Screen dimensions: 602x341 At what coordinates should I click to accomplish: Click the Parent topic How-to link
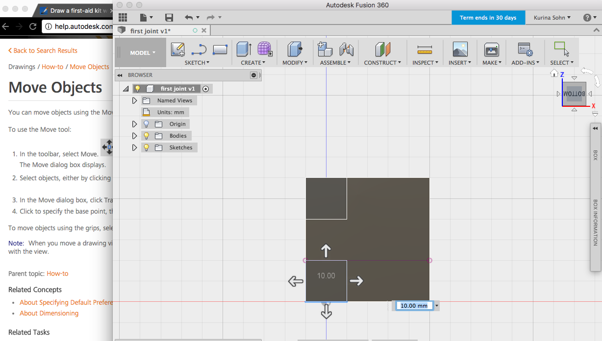[x=57, y=273]
